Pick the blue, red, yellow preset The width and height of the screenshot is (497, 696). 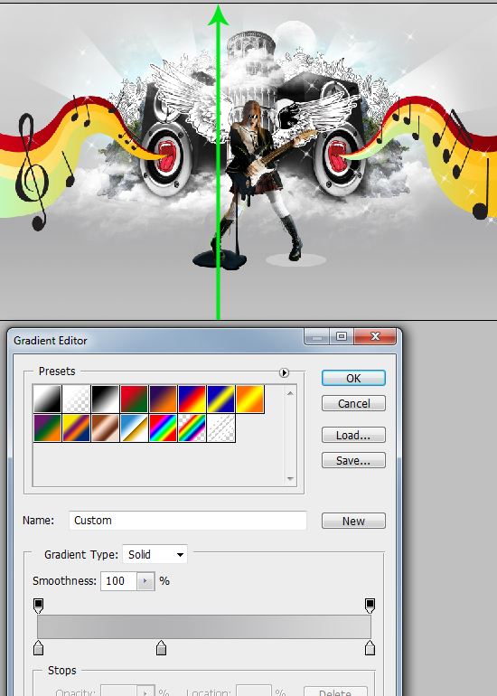[x=192, y=399]
